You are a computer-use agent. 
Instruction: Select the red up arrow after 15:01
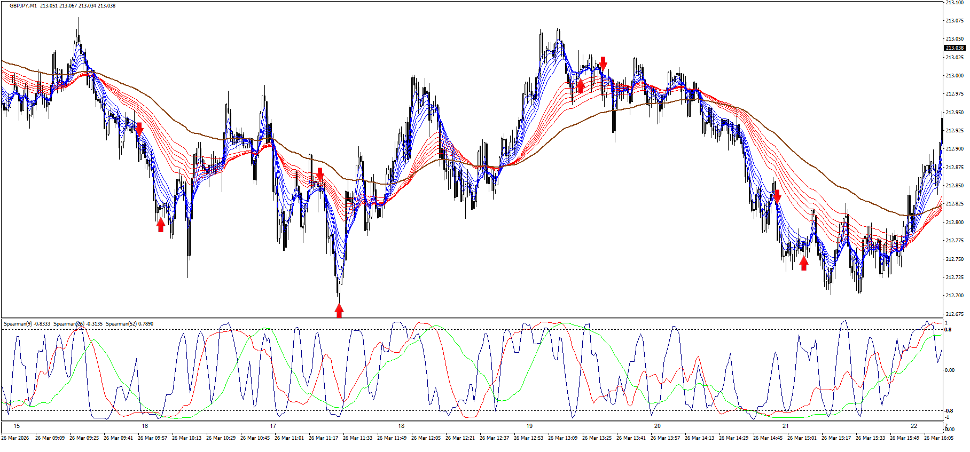click(804, 263)
